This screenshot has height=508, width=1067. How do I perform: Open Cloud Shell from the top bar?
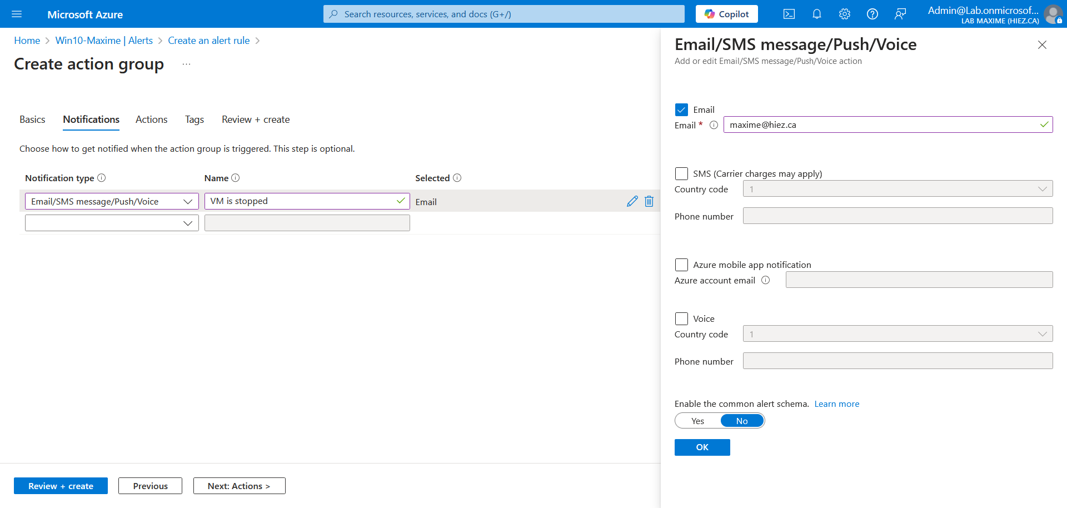tap(789, 14)
